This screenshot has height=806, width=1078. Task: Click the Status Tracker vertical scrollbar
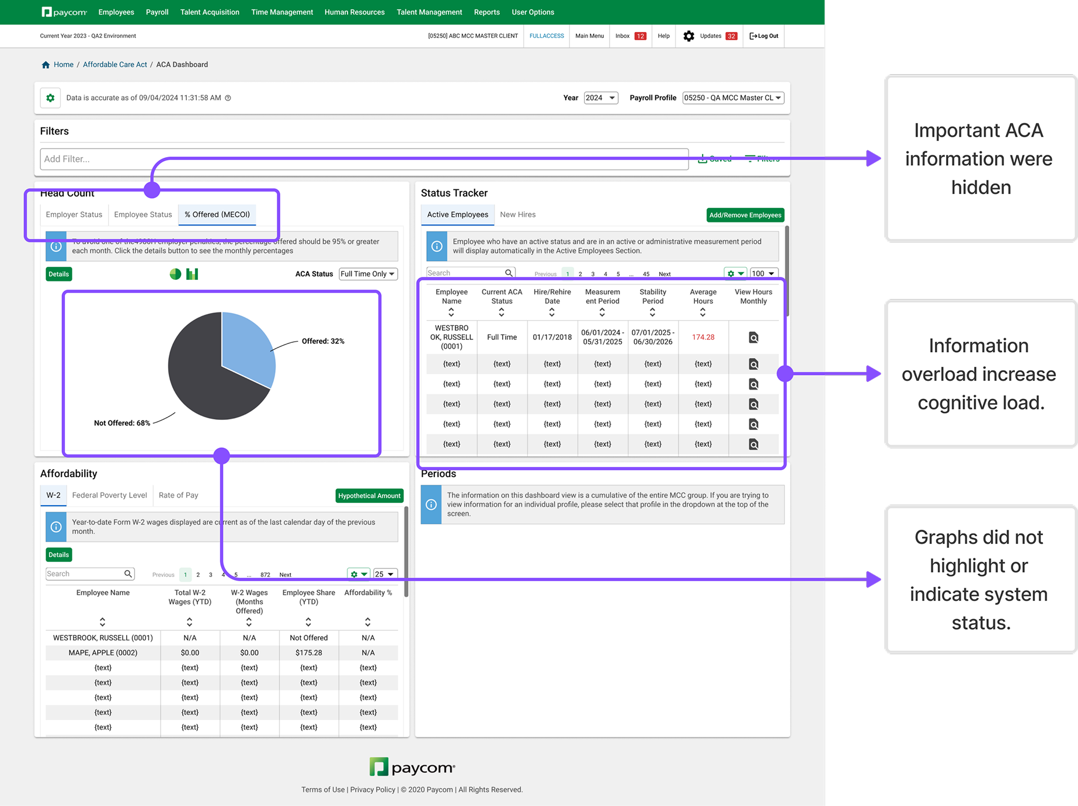[787, 271]
